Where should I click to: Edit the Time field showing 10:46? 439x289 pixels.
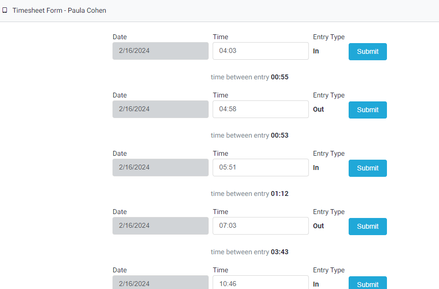260,283
